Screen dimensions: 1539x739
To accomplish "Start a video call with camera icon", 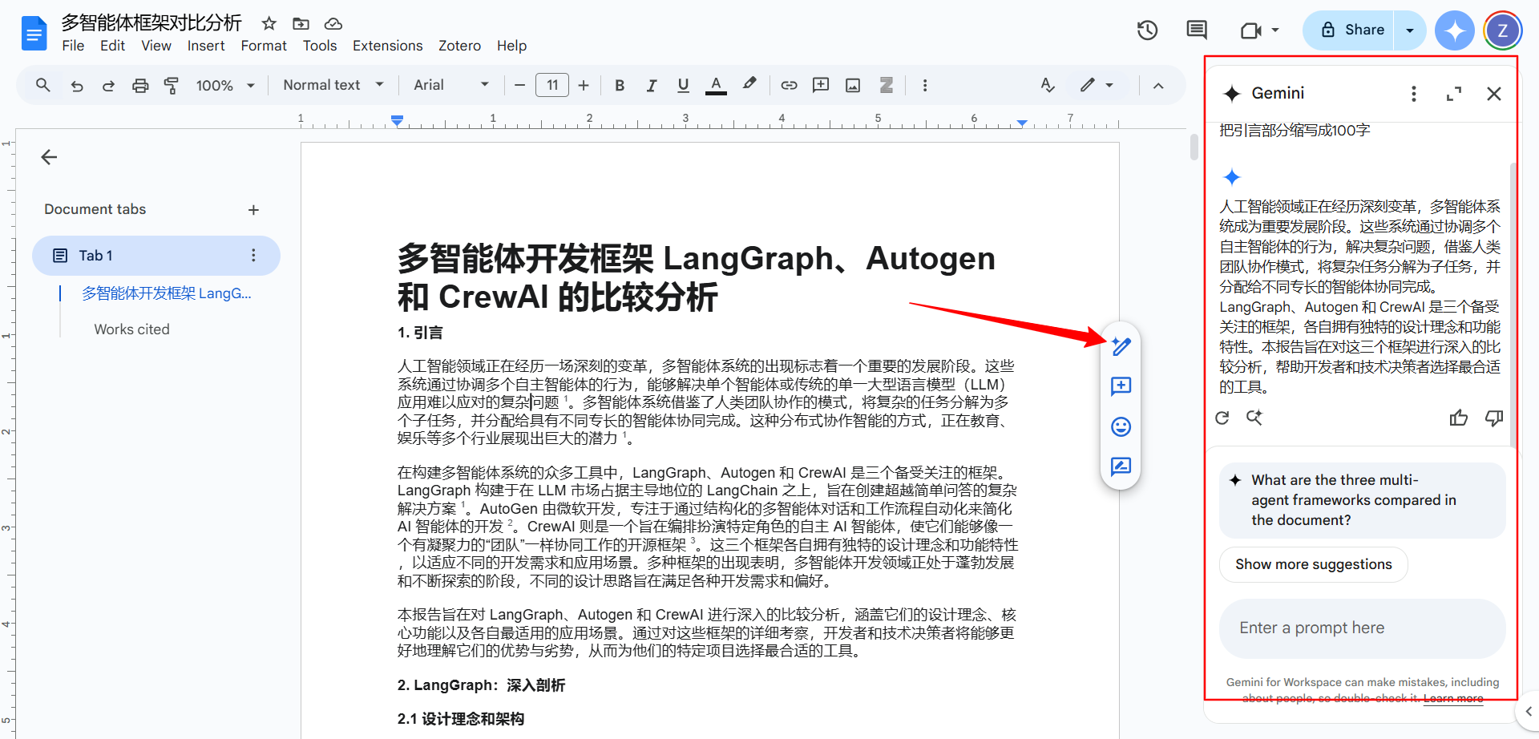I will tap(1250, 30).
